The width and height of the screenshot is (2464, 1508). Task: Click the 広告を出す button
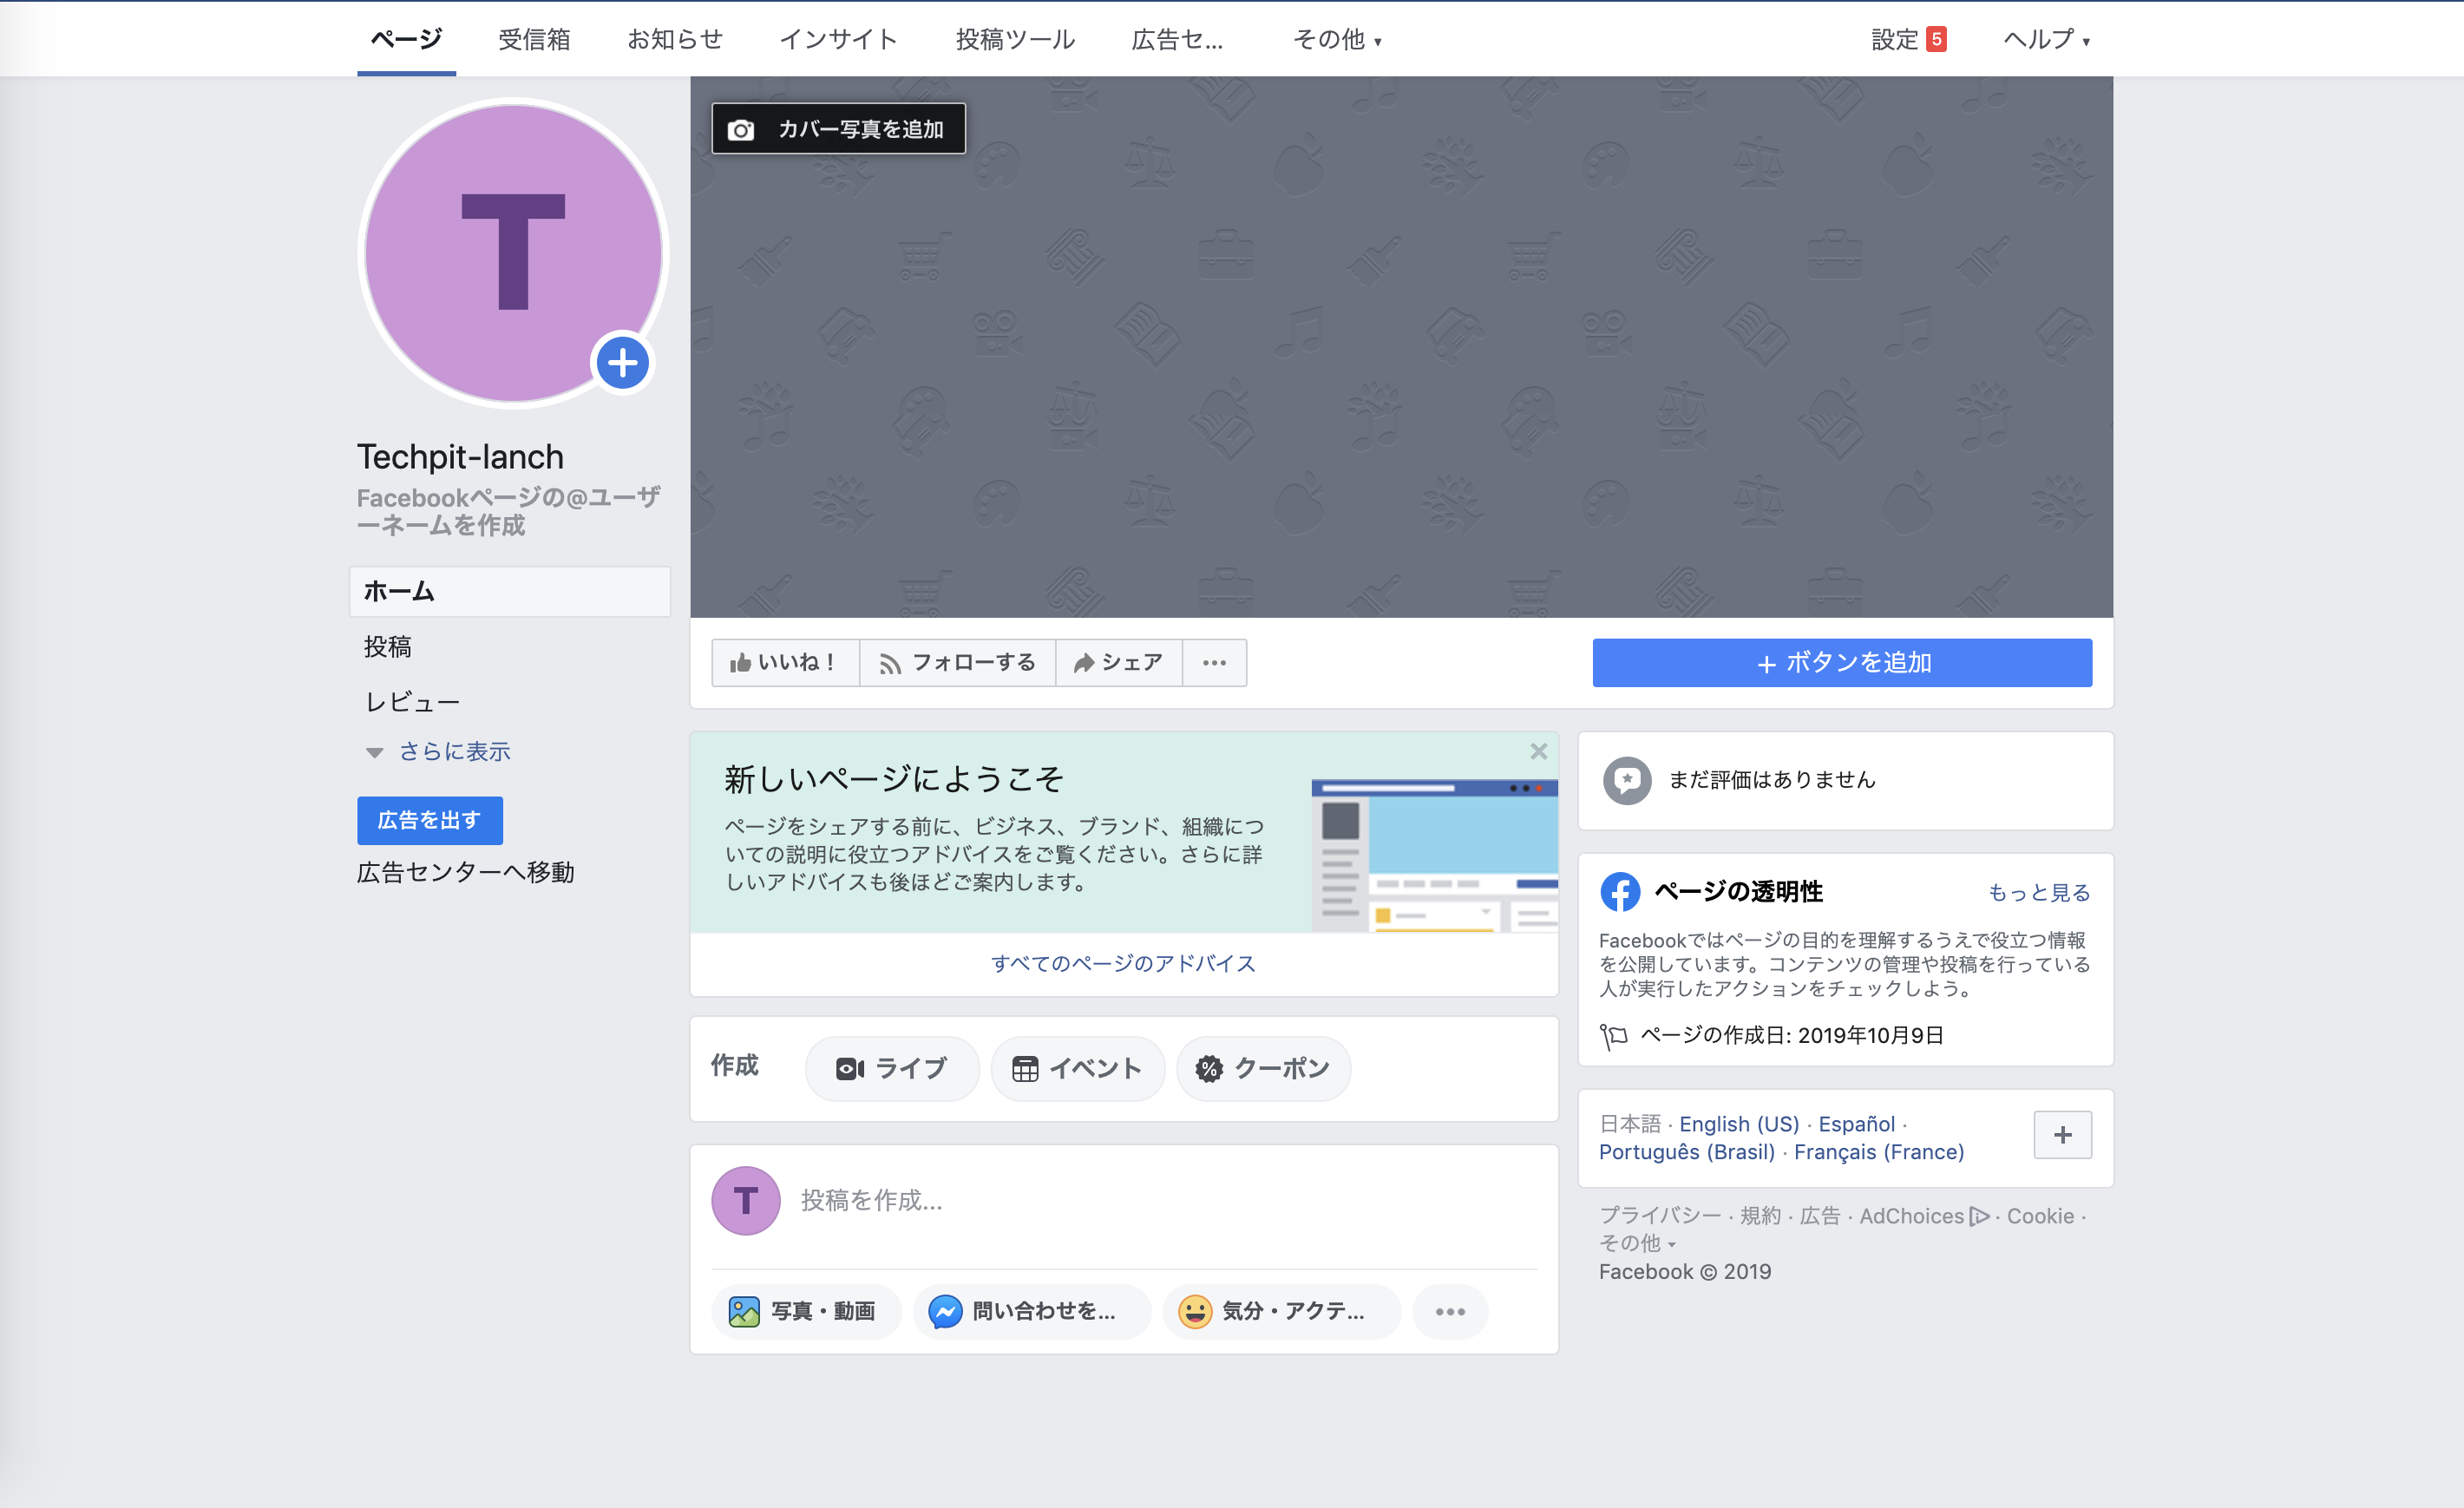[x=429, y=820]
